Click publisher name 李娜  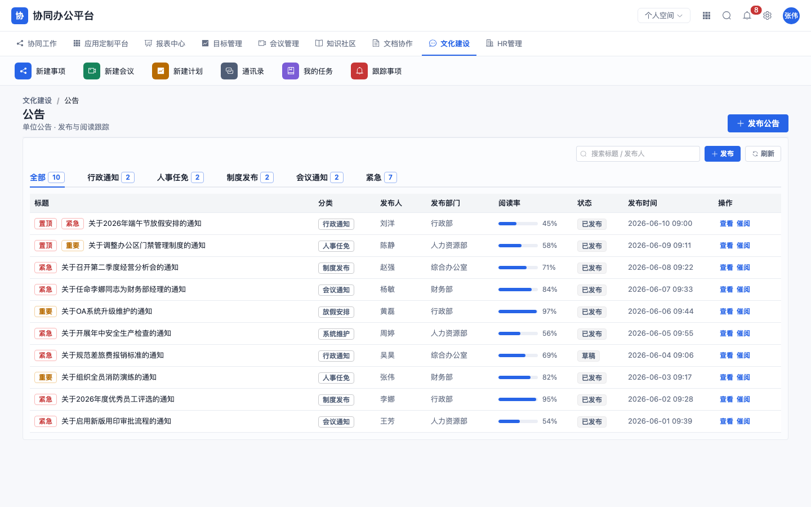(387, 399)
